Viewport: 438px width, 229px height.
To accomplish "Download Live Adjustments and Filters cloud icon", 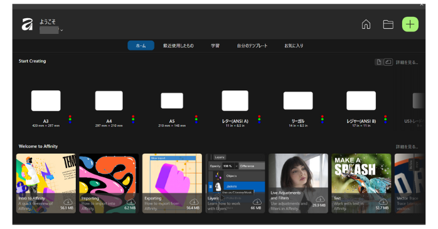I will click(320, 199).
